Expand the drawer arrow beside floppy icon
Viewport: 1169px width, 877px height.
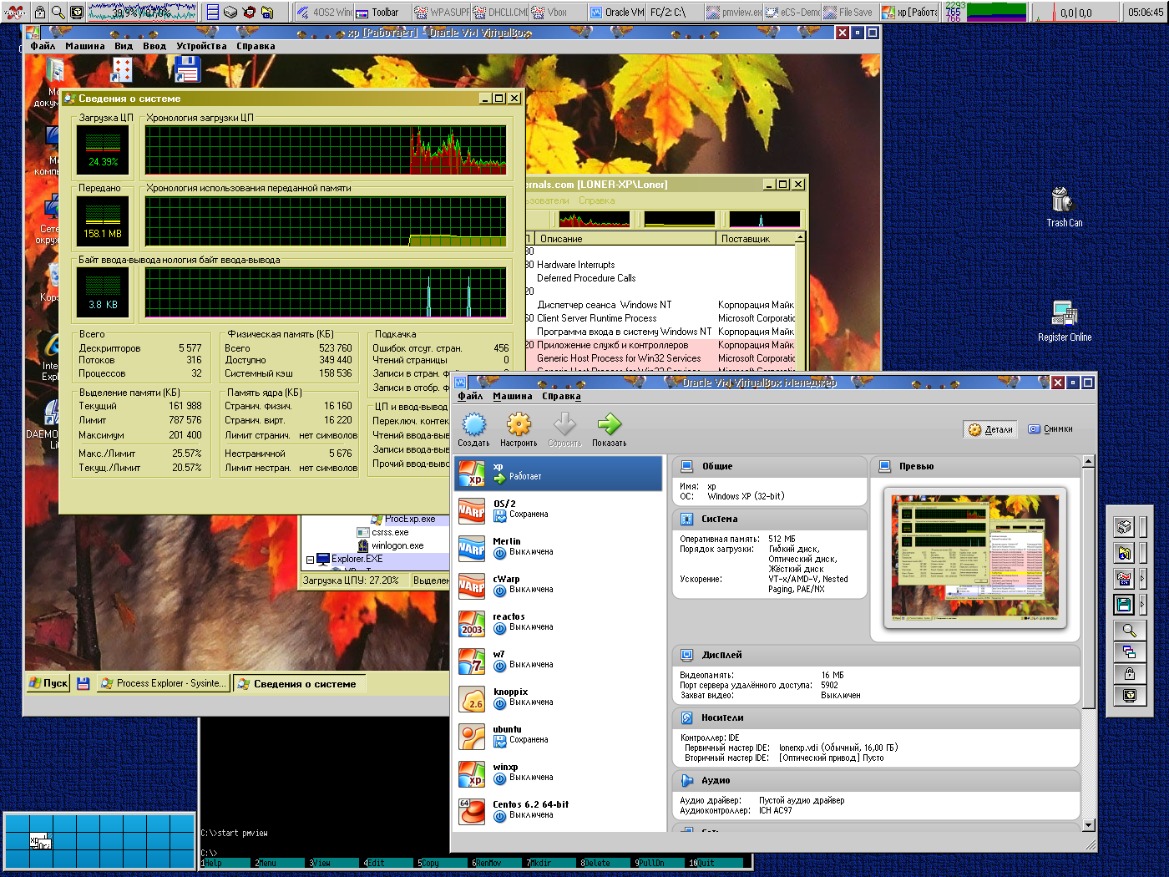pyautogui.click(x=1142, y=604)
